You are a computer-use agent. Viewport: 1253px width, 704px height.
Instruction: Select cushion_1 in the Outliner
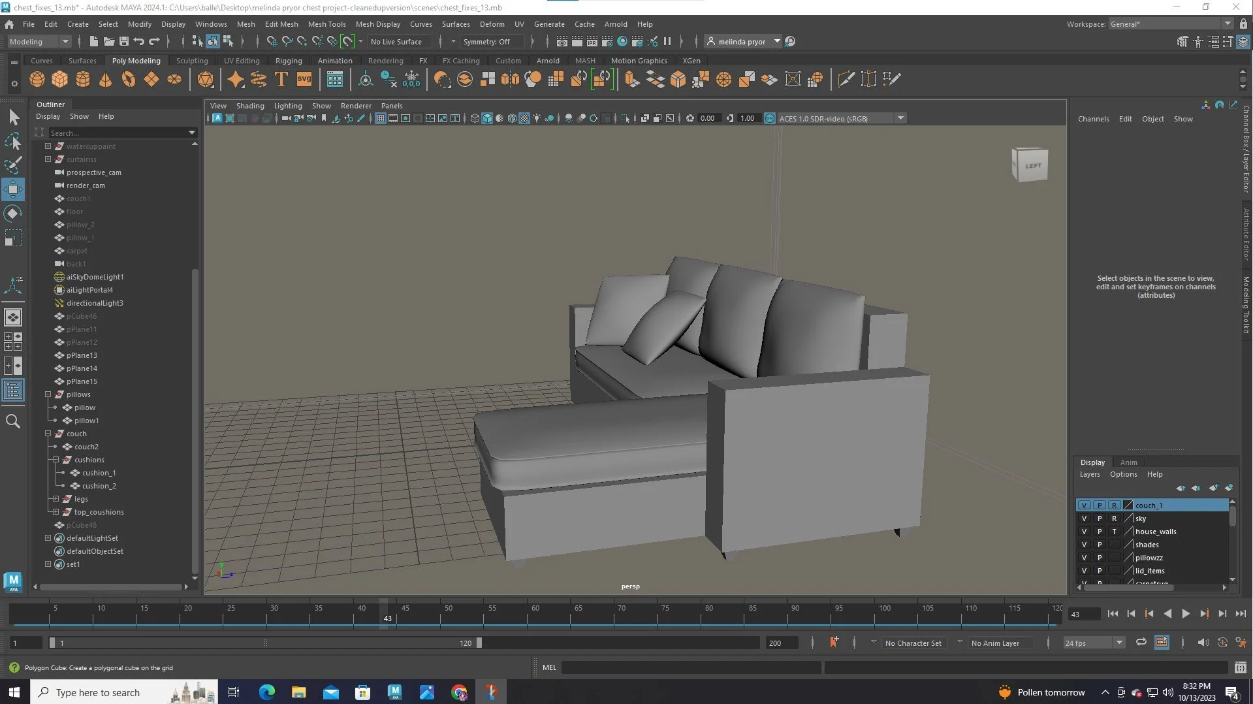tap(99, 473)
